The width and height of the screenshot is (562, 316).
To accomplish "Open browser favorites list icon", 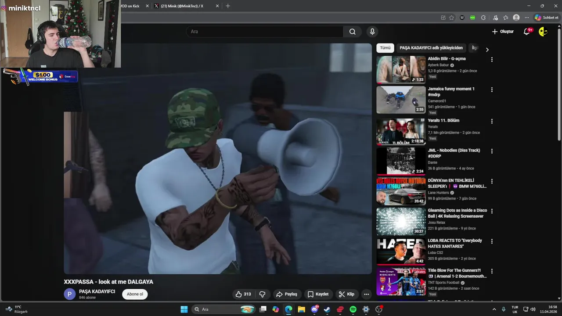I will (x=506, y=18).
